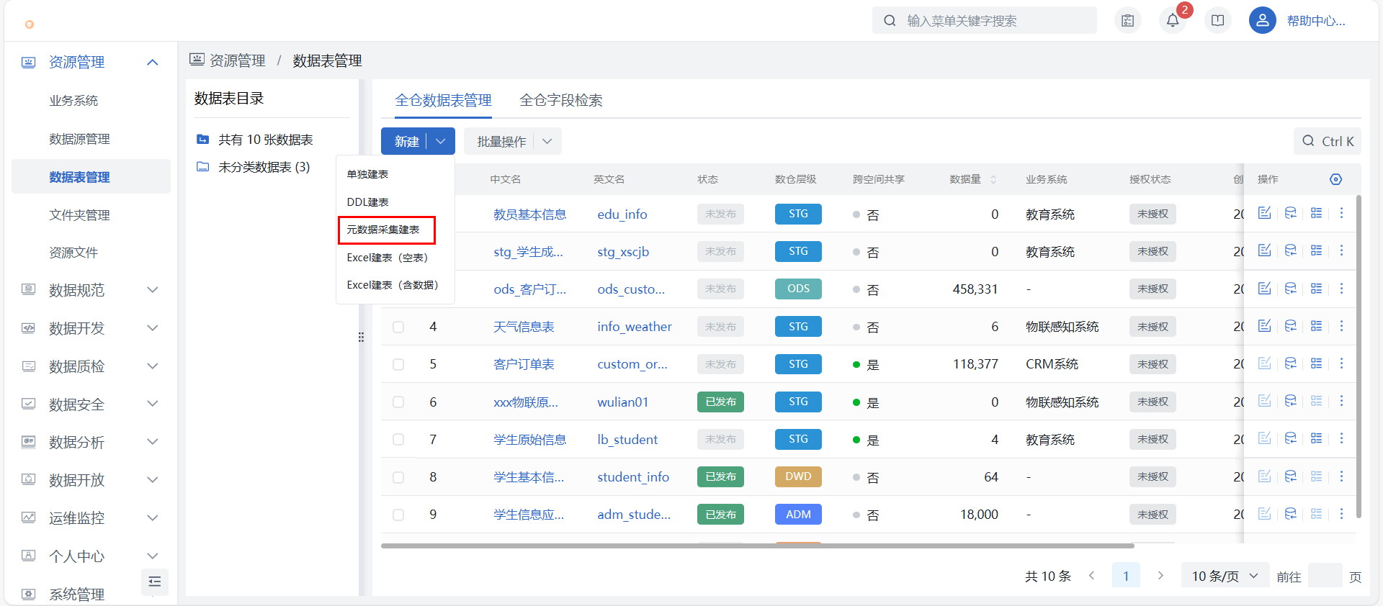Focus the 前往 page number input
Screen dimensions: 1383x606
coord(1325,576)
